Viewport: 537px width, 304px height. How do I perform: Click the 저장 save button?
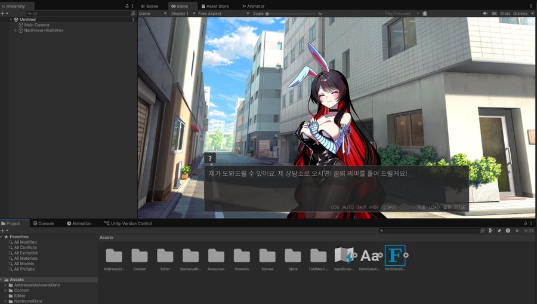tap(421, 207)
